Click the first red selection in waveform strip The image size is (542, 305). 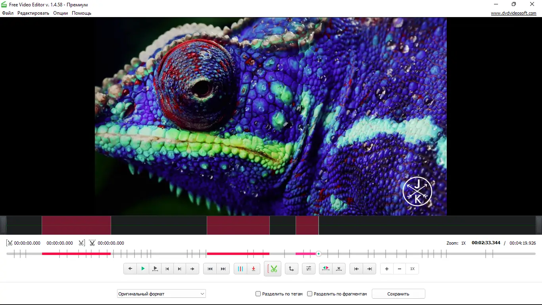pyautogui.click(x=76, y=225)
